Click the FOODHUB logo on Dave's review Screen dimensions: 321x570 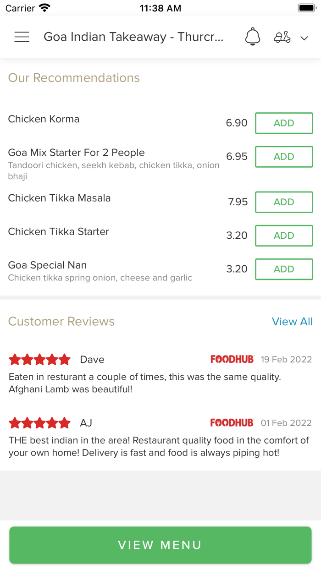(232, 359)
